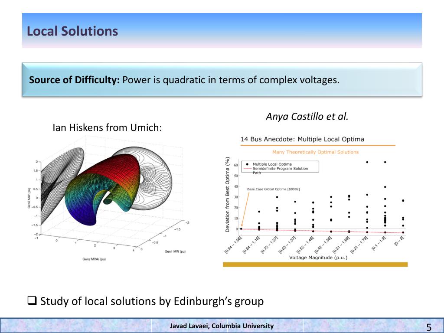Click the slide number '5' in footer

pos(429,327)
